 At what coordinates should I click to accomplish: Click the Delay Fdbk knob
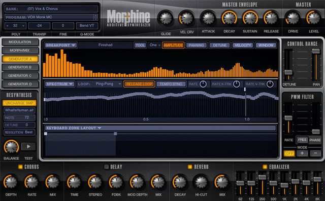(x=116, y=182)
